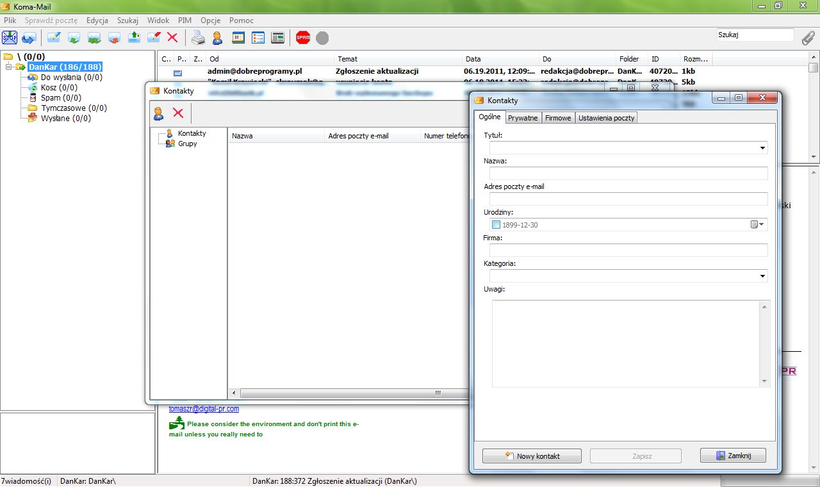Click the Adres poczty e-mail column header
Screen dimensions: 820x487
click(372, 136)
